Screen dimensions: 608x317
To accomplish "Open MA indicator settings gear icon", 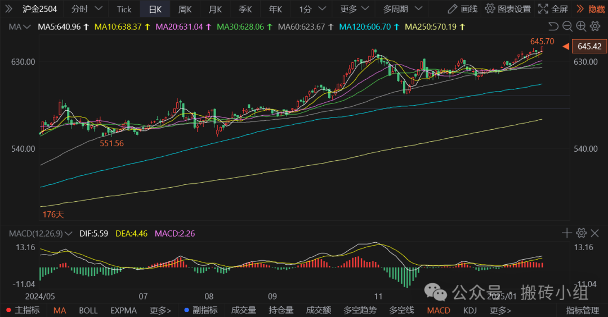I will click(595, 26).
